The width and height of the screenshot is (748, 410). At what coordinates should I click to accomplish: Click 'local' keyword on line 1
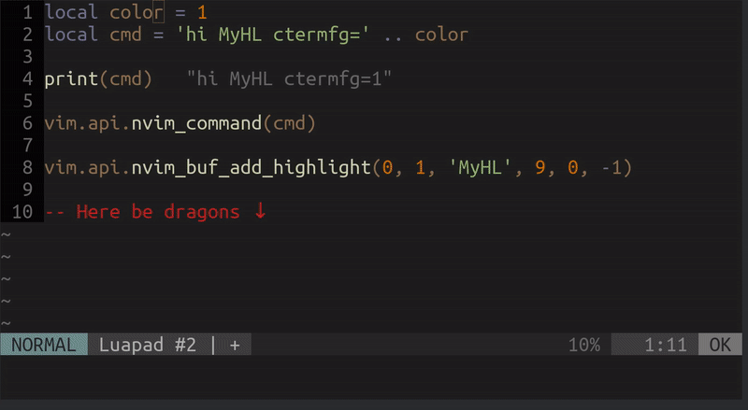[71, 12]
